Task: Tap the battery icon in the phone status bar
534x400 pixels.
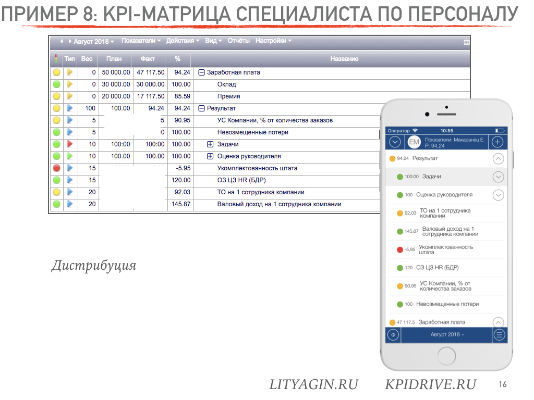Action: click(x=500, y=131)
